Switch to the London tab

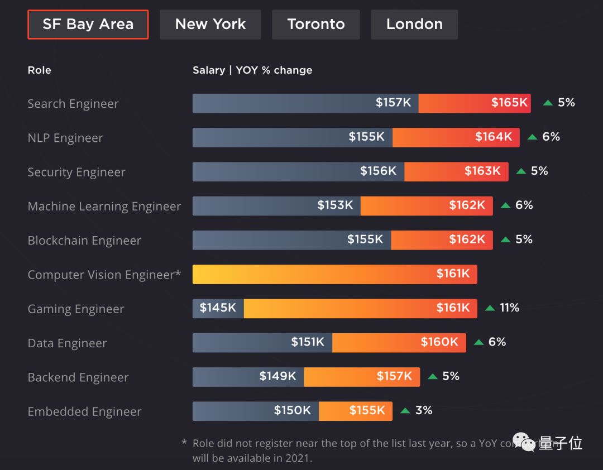pos(414,25)
